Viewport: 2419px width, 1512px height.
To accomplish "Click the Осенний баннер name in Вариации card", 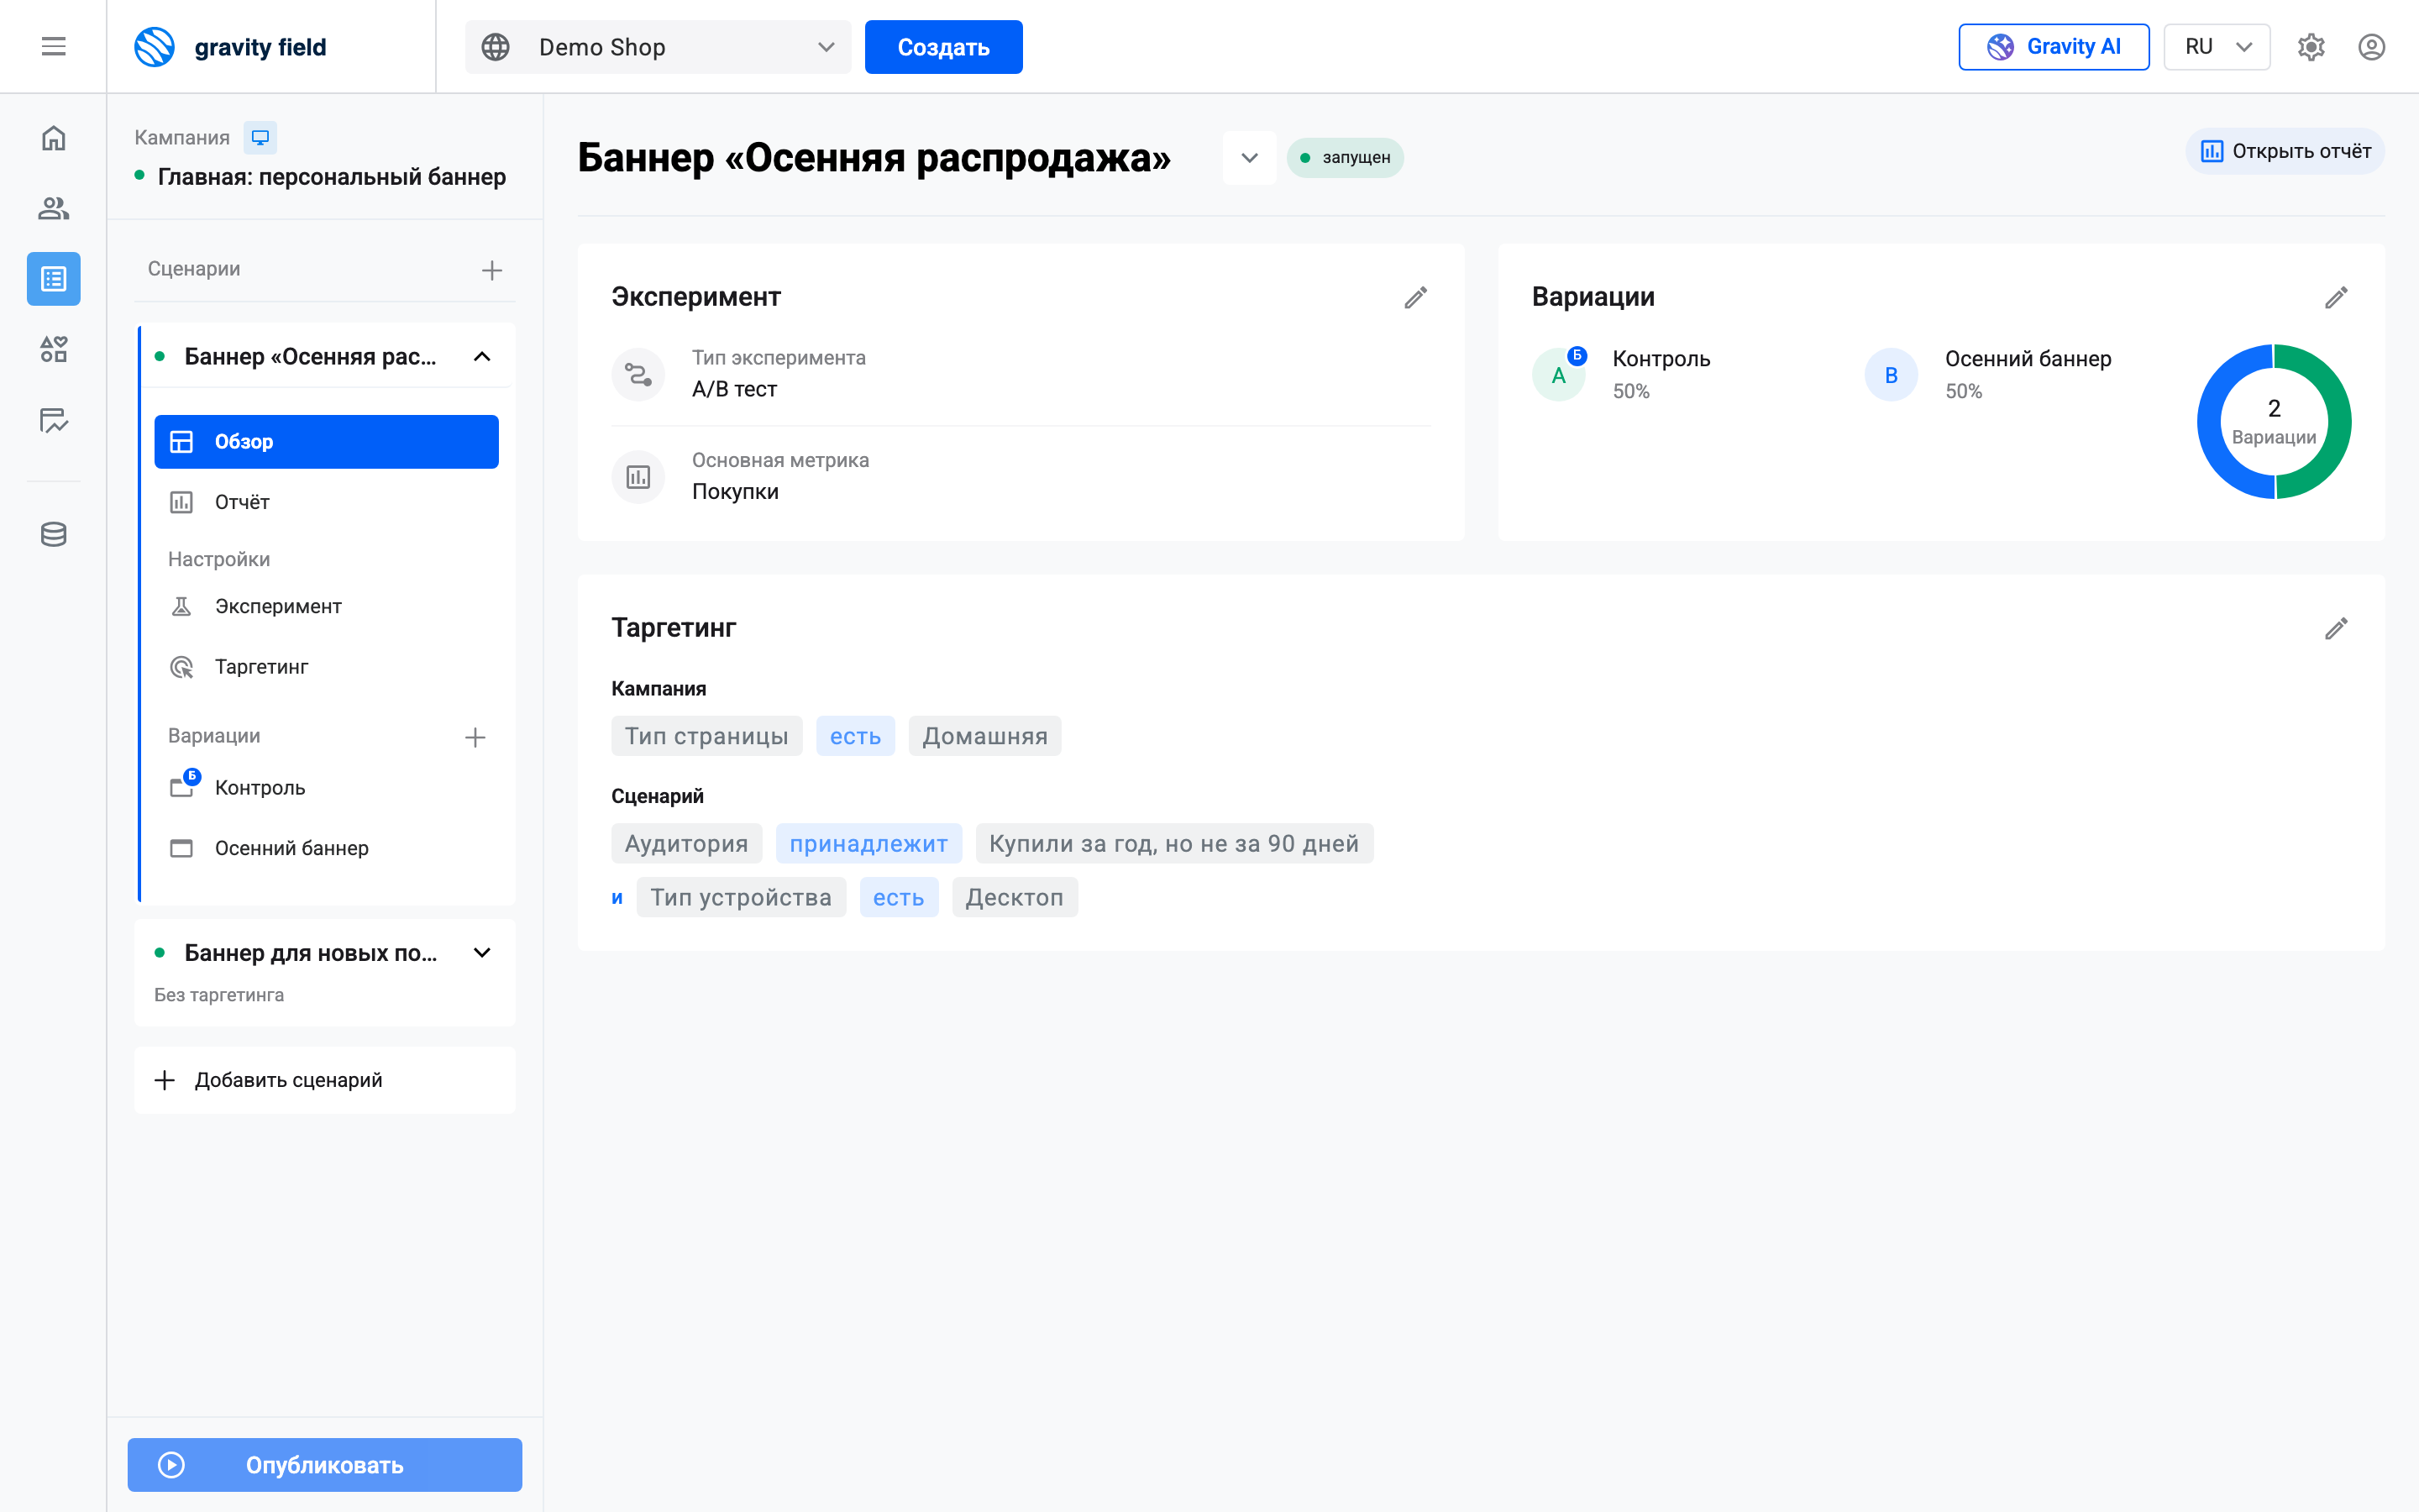I will (x=2028, y=359).
